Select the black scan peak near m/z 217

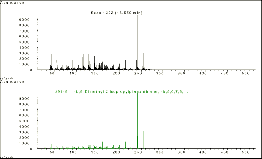[x=125, y=65]
